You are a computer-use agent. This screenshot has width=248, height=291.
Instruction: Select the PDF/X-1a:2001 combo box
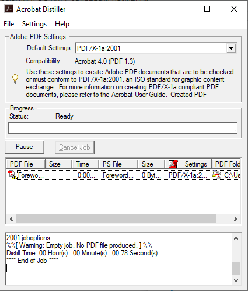(156, 48)
